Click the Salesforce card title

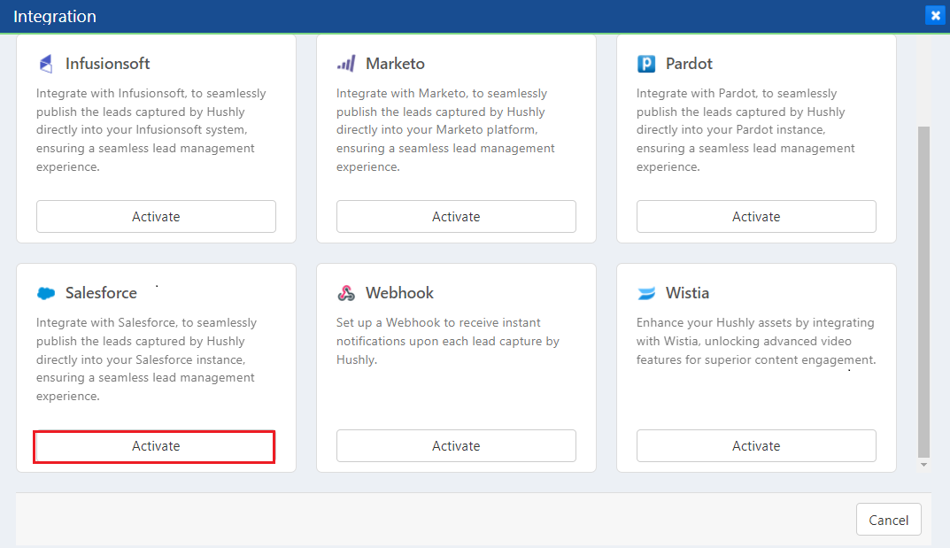[x=101, y=293]
